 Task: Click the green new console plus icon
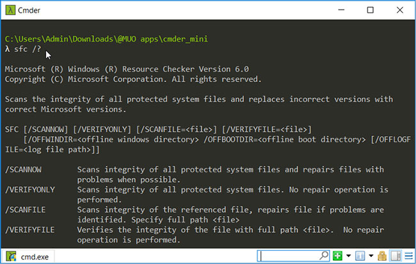click(x=337, y=256)
